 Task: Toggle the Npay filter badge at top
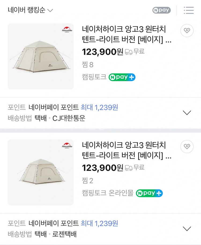(162, 10)
